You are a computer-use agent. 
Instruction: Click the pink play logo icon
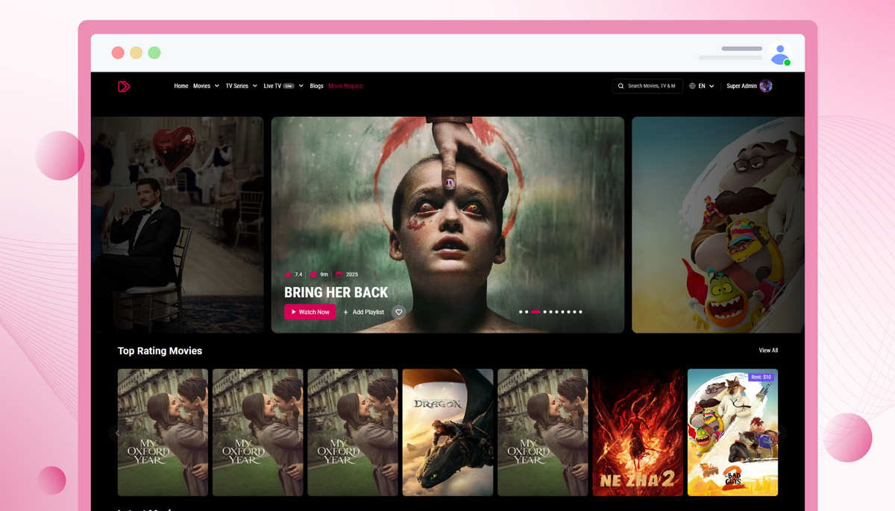pos(124,87)
